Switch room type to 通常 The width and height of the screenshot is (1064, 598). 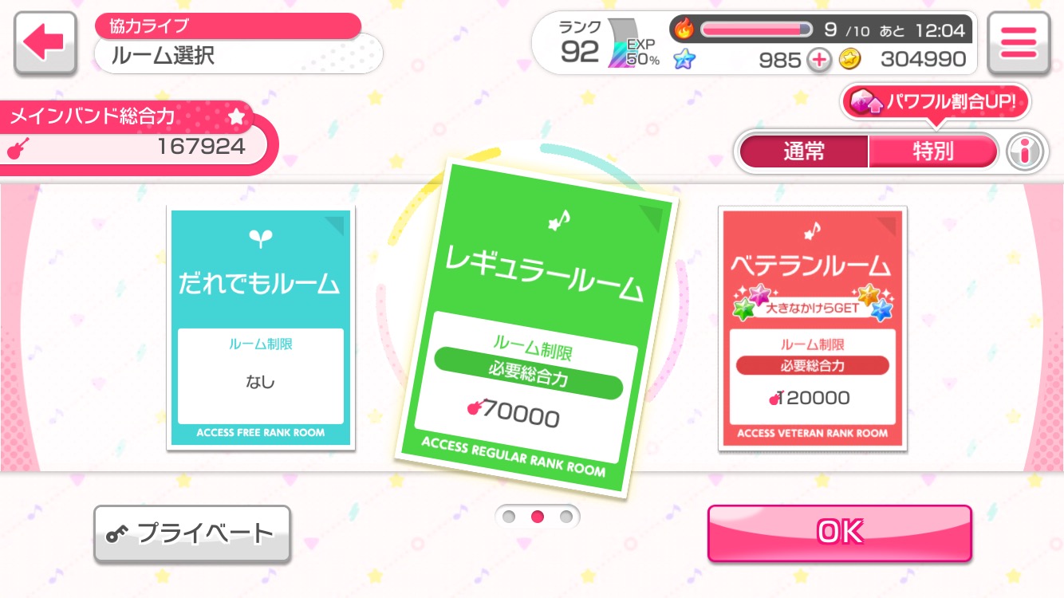pyautogui.click(x=804, y=151)
